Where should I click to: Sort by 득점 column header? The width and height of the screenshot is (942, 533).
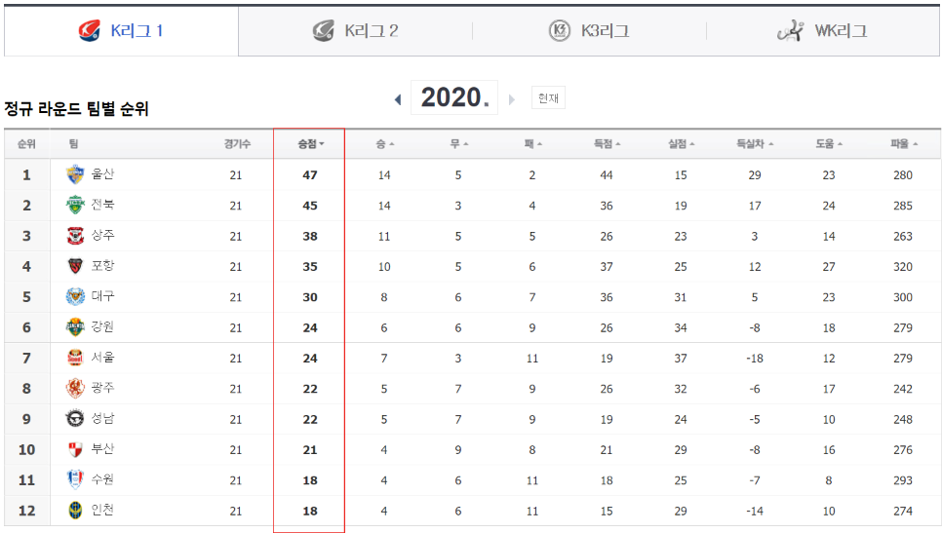pyautogui.click(x=607, y=144)
